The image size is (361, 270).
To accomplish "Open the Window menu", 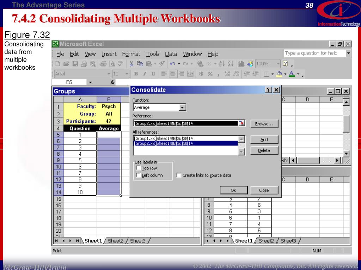I will [192, 54].
